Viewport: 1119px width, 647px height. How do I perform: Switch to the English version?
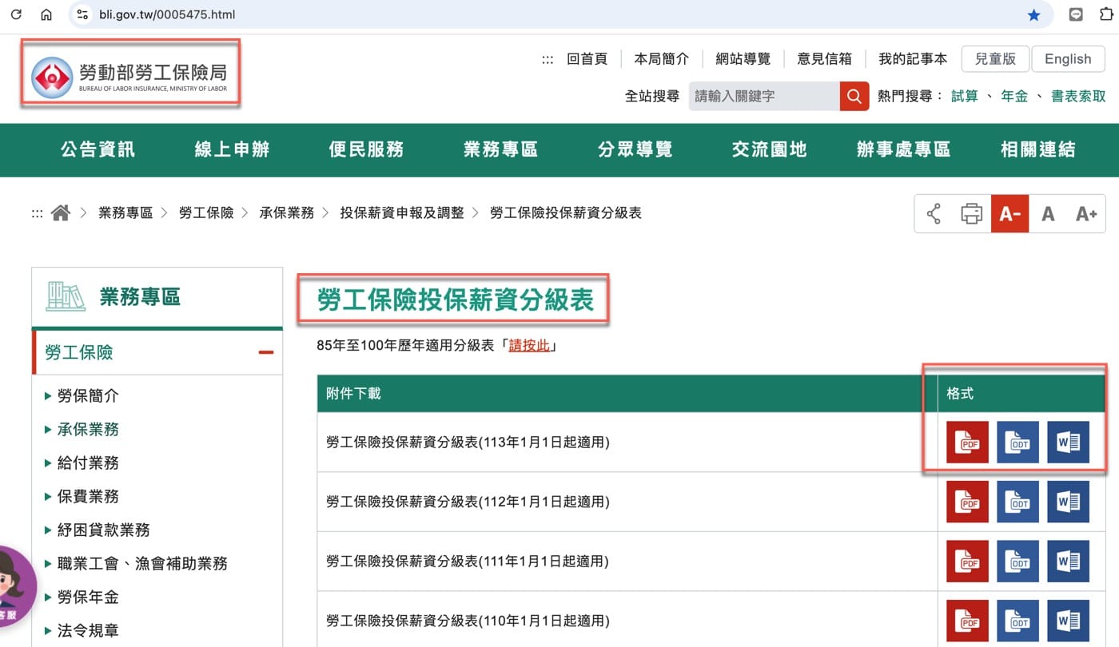coord(1068,59)
